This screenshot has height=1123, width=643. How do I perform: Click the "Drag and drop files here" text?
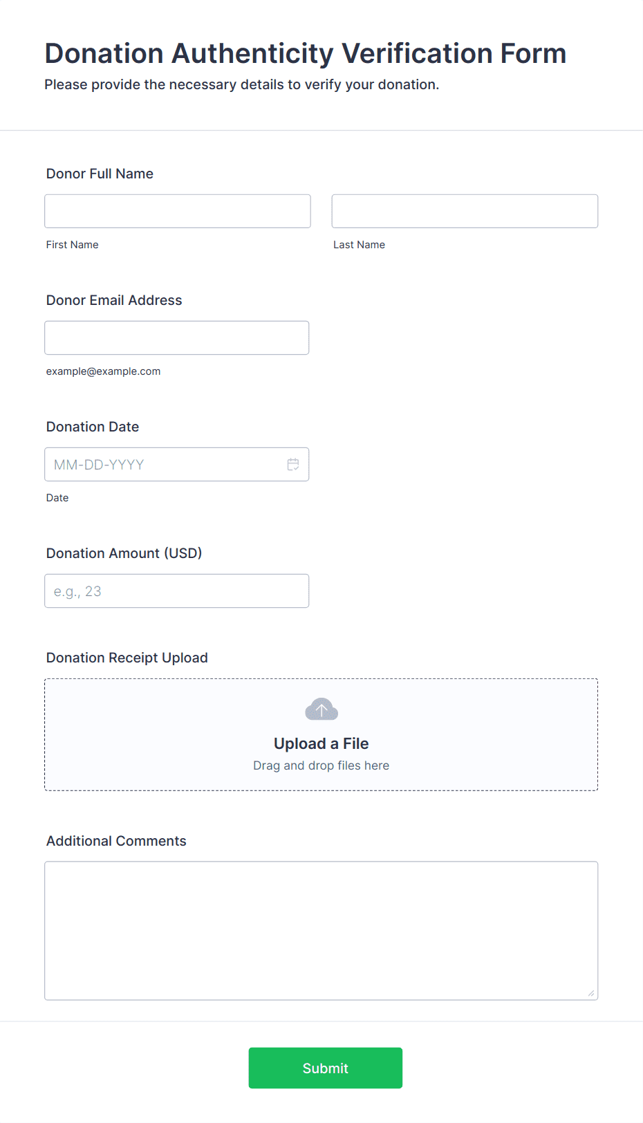[321, 765]
